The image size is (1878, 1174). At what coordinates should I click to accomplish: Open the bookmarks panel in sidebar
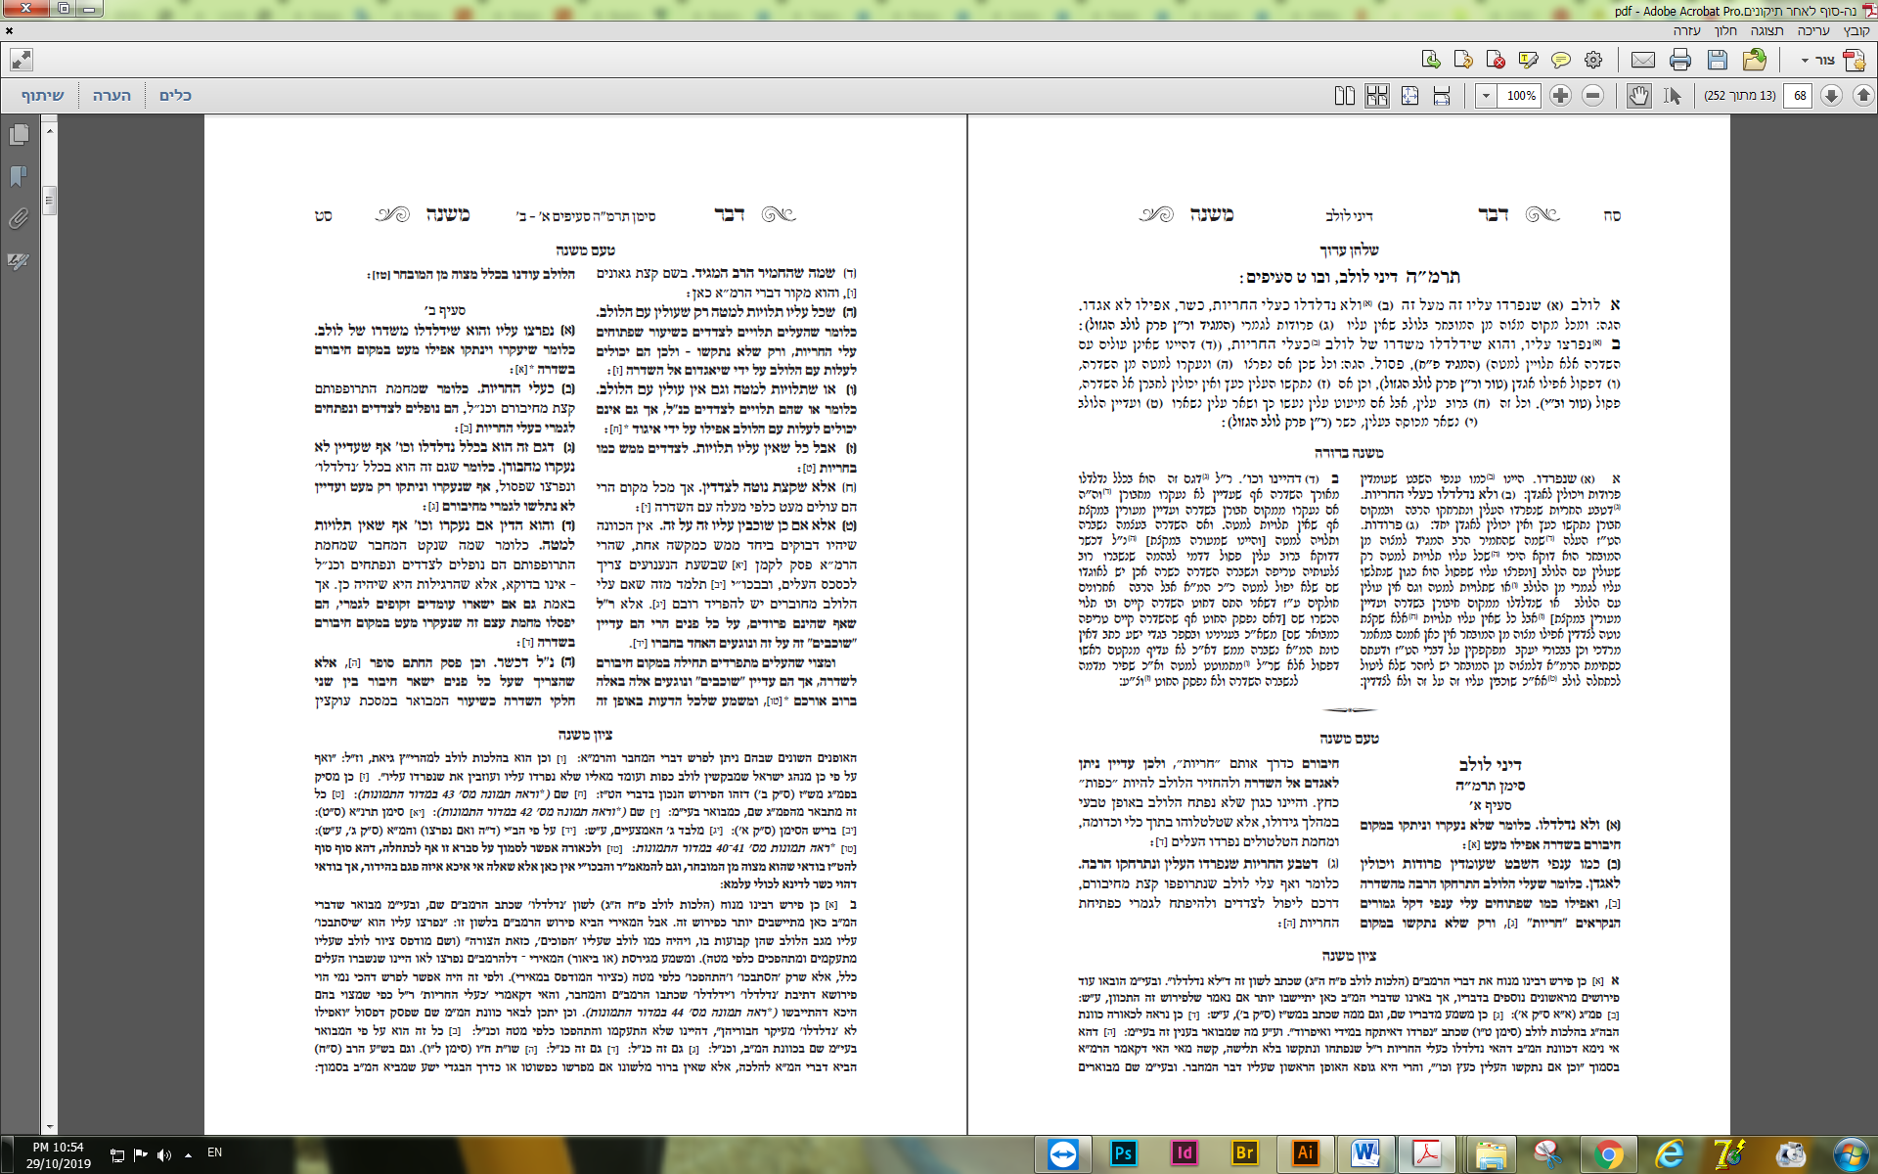(19, 177)
